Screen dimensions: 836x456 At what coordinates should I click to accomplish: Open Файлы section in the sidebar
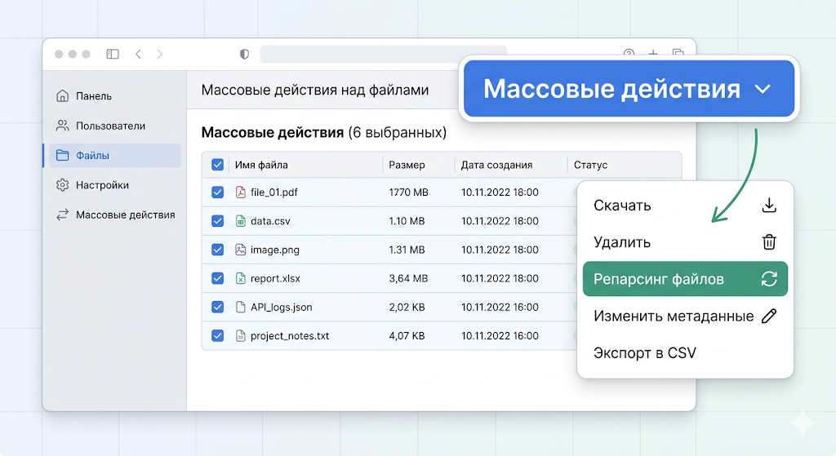pyautogui.click(x=114, y=156)
